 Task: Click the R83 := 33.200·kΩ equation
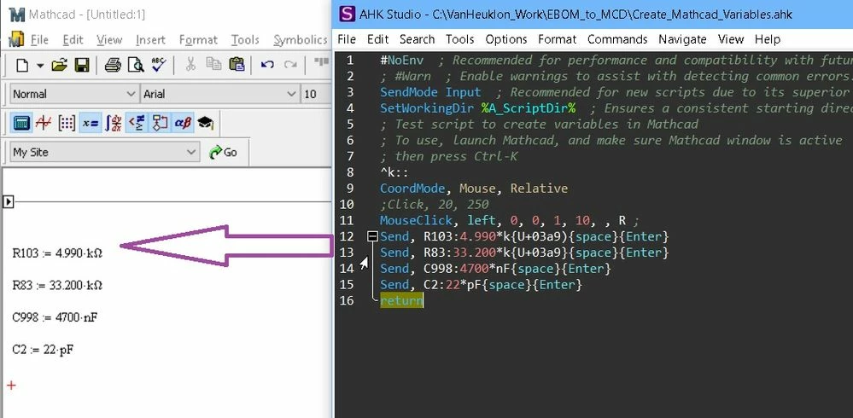click(57, 286)
